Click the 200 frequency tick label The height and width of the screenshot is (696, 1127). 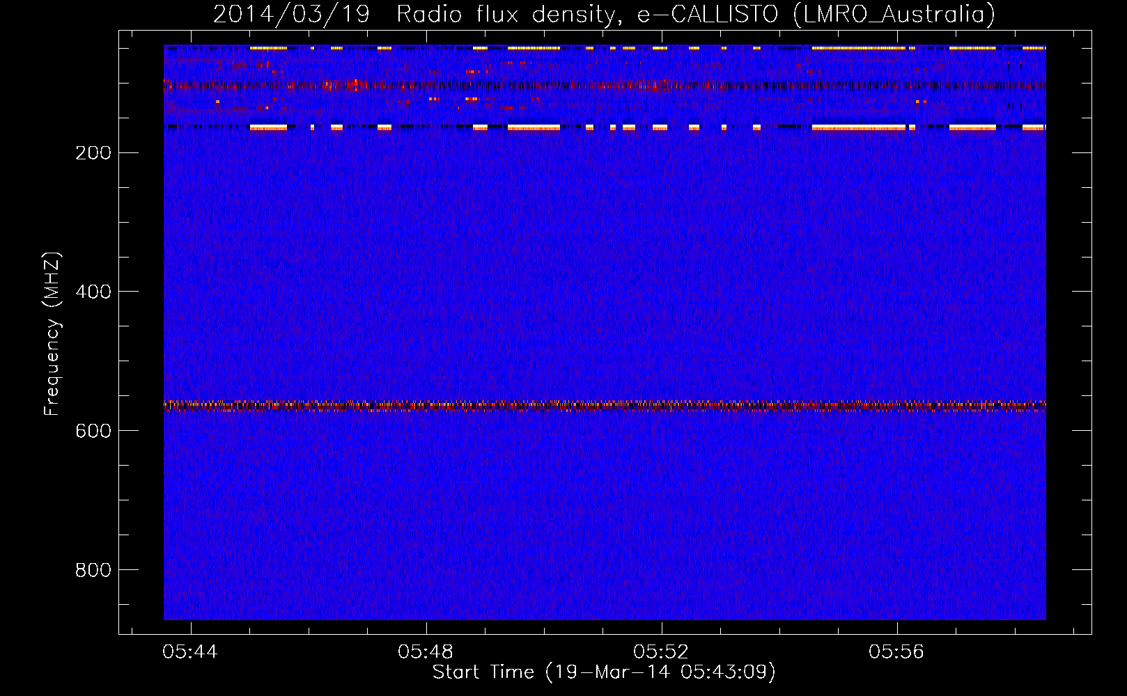pyautogui.click(x=93, y=153)
